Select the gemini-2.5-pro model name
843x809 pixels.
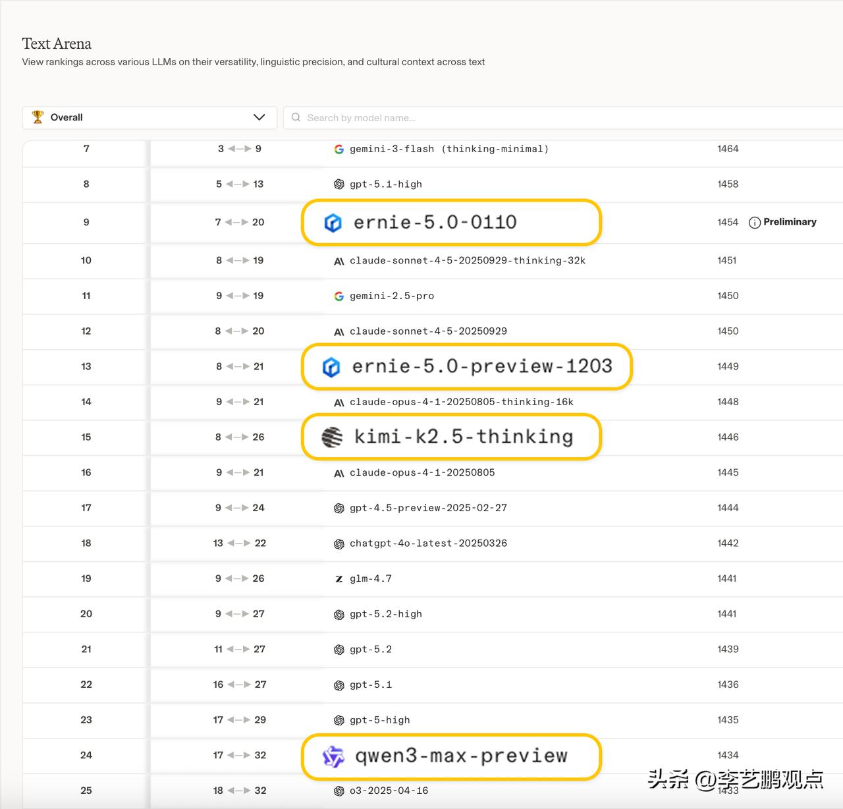(392, 296)
